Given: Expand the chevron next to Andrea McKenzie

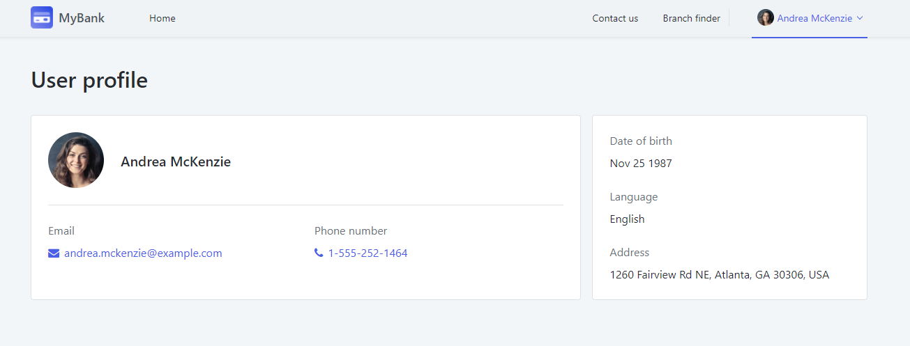Looking at the screenshot, I should [860, 18].
